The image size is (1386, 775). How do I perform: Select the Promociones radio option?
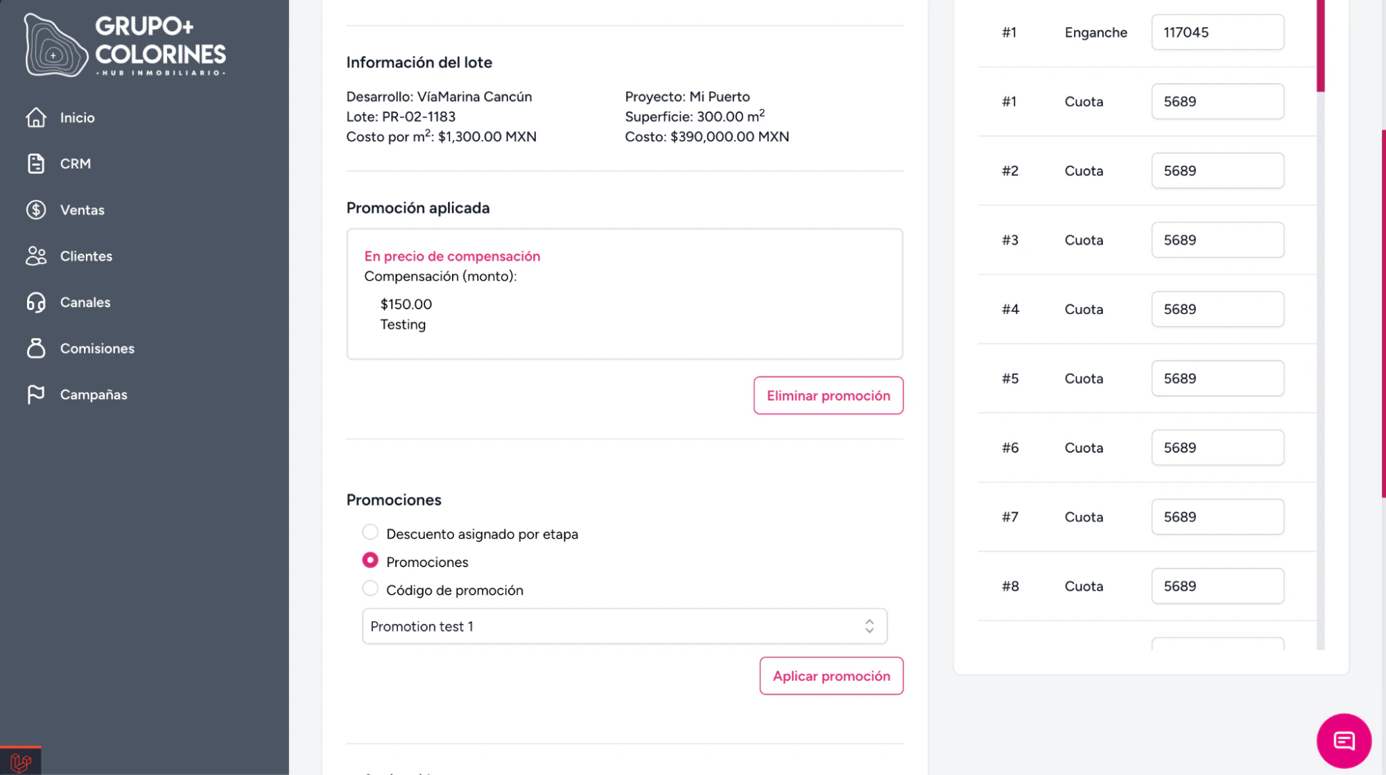pos(370,560)
